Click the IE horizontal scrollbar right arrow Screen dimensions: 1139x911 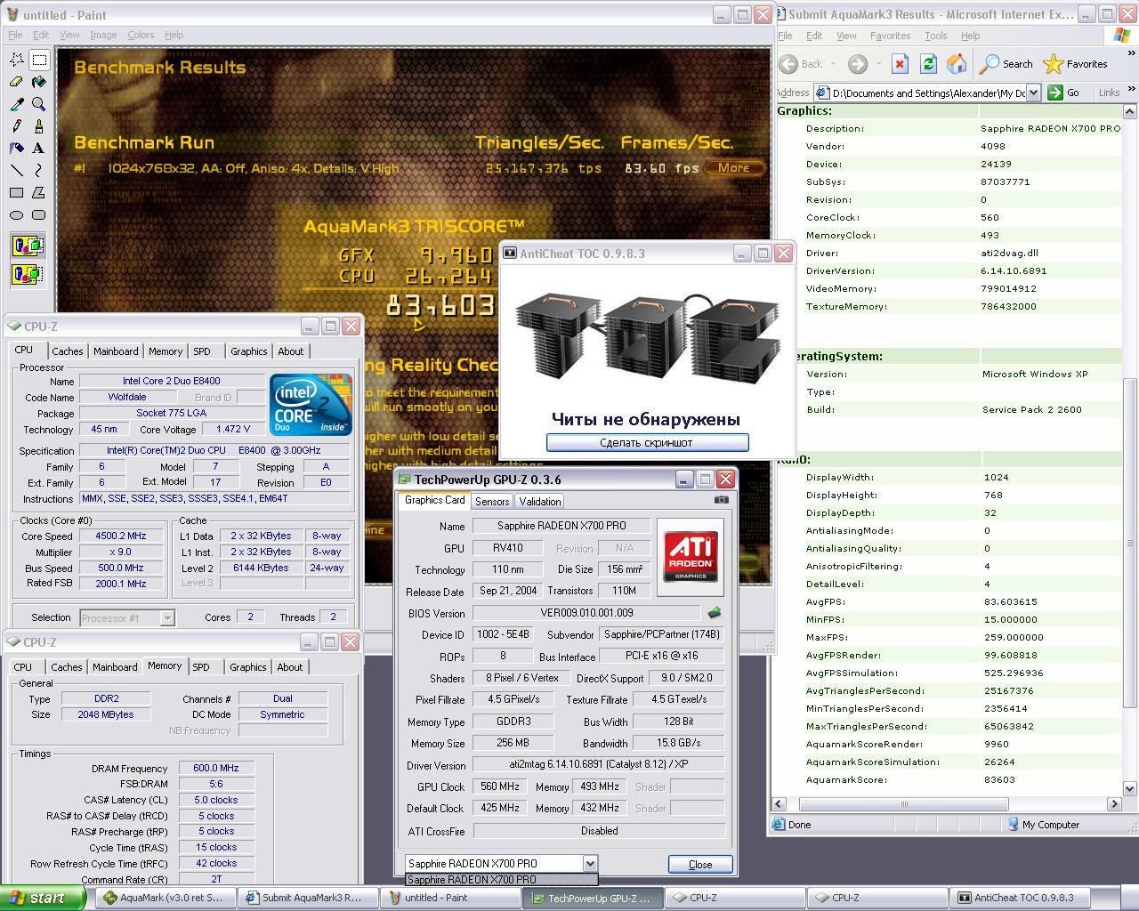[1114, 803]
